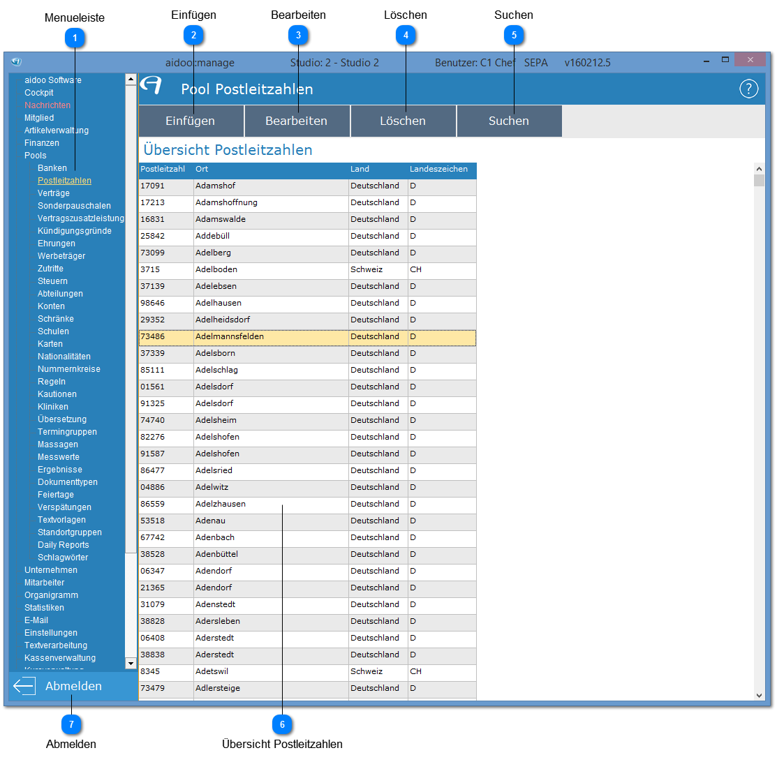The image size is (777, 762).
Task: Open Mitglied menu entry
Action: pos(39,118)
